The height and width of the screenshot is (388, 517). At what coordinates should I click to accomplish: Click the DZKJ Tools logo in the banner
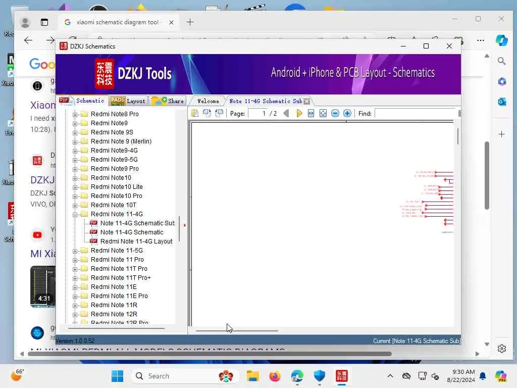133,74
